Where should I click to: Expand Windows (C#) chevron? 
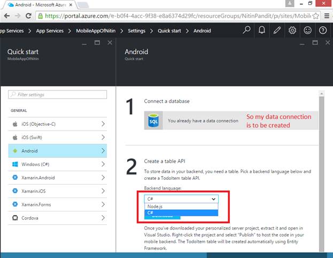(x=103, y=164)
